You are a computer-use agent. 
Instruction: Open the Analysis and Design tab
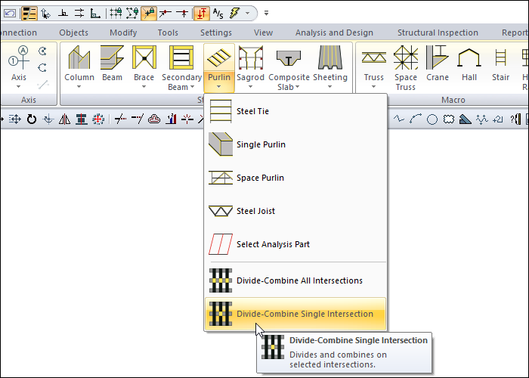[334, 33]
